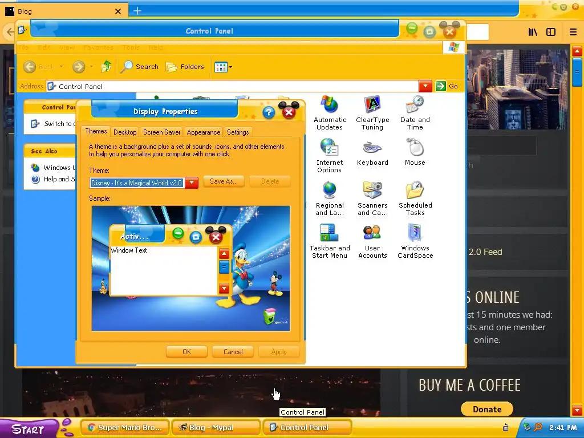Click the Folders toolbar button
584x438 pixels.
[185, 67]
